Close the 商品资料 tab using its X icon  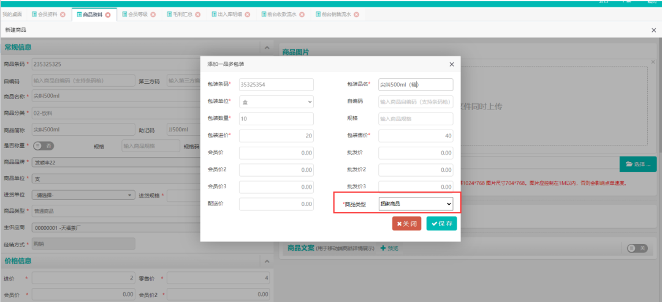coord(108,15)
